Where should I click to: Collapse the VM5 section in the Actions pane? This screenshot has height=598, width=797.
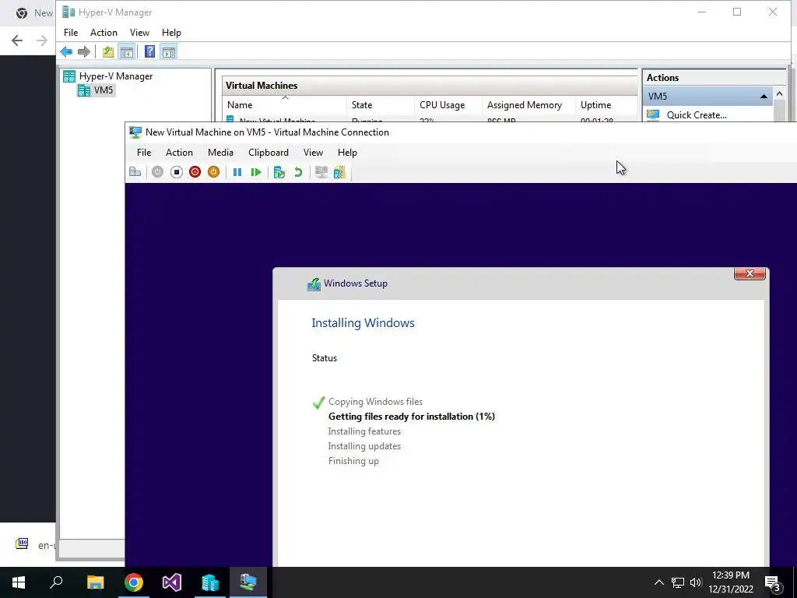764,96
